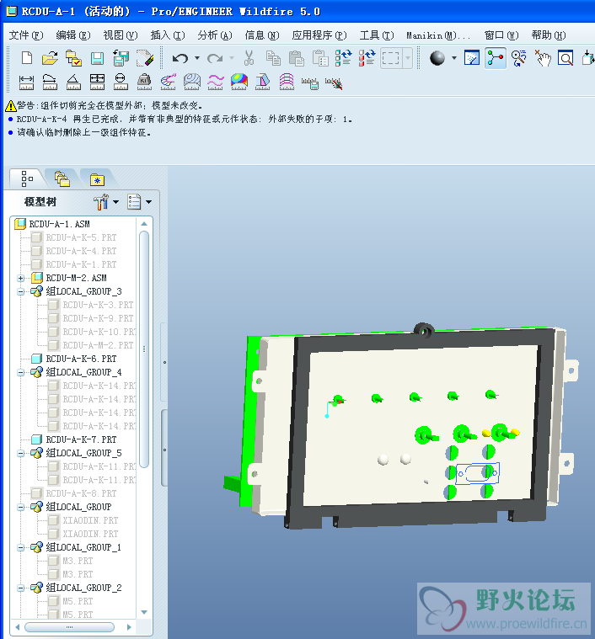
Task: Open the undo history dropdown arrow
Action: [197, 58]
